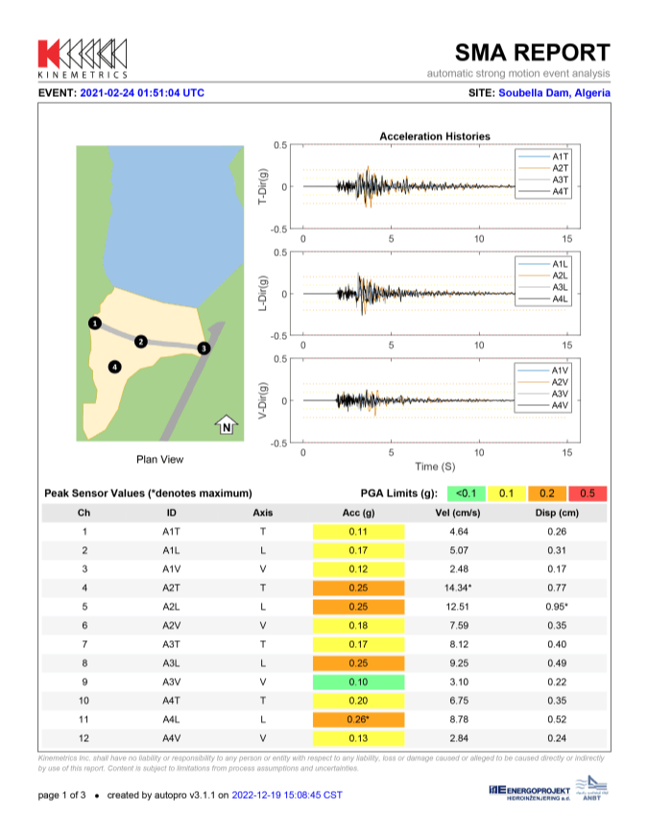Click the north arrow icon on the map

(x=226, y=425)
